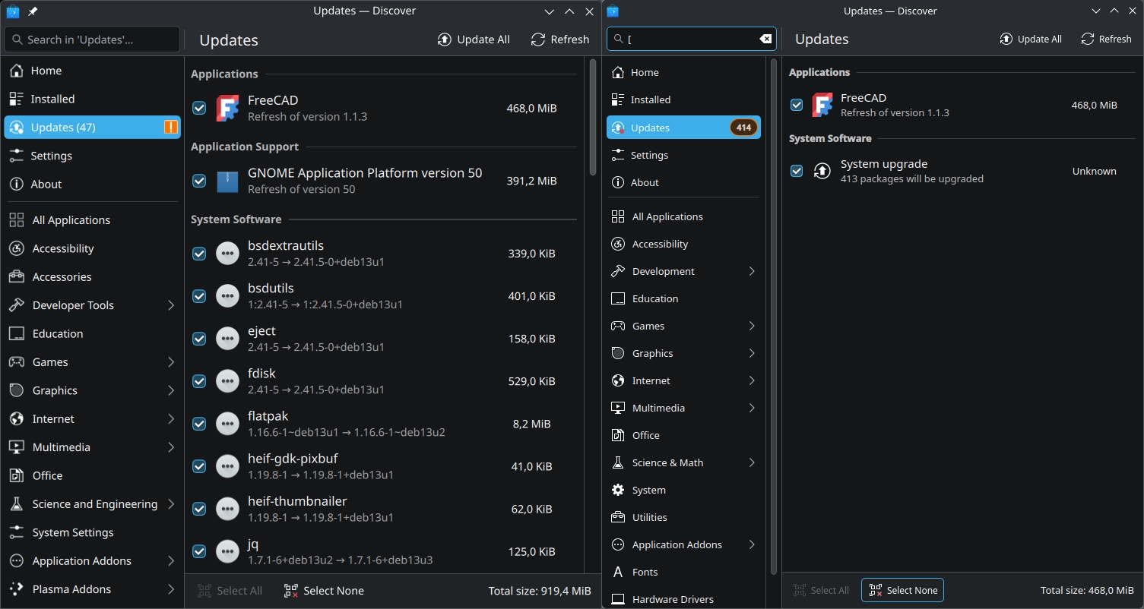The height and width of the screenshot is (609, 1144).
Task: Click GNOME Application Platform package icon
Action: click(227, 181)
